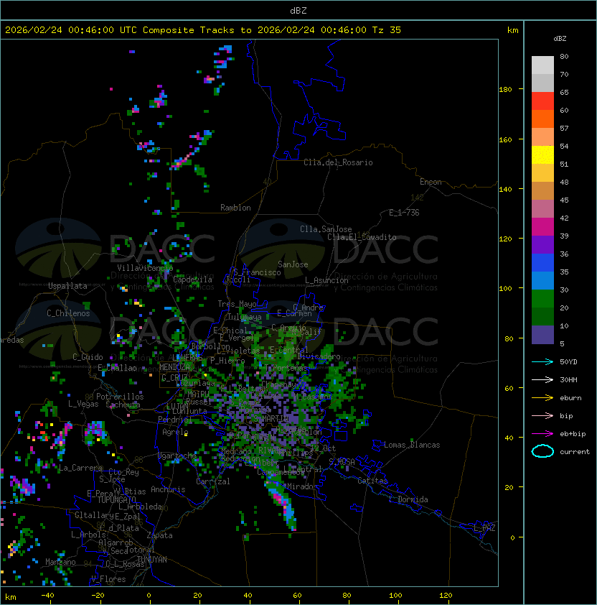Click the pink bip arrow legend icon
597x605 pixels.
tap(542, 415)
